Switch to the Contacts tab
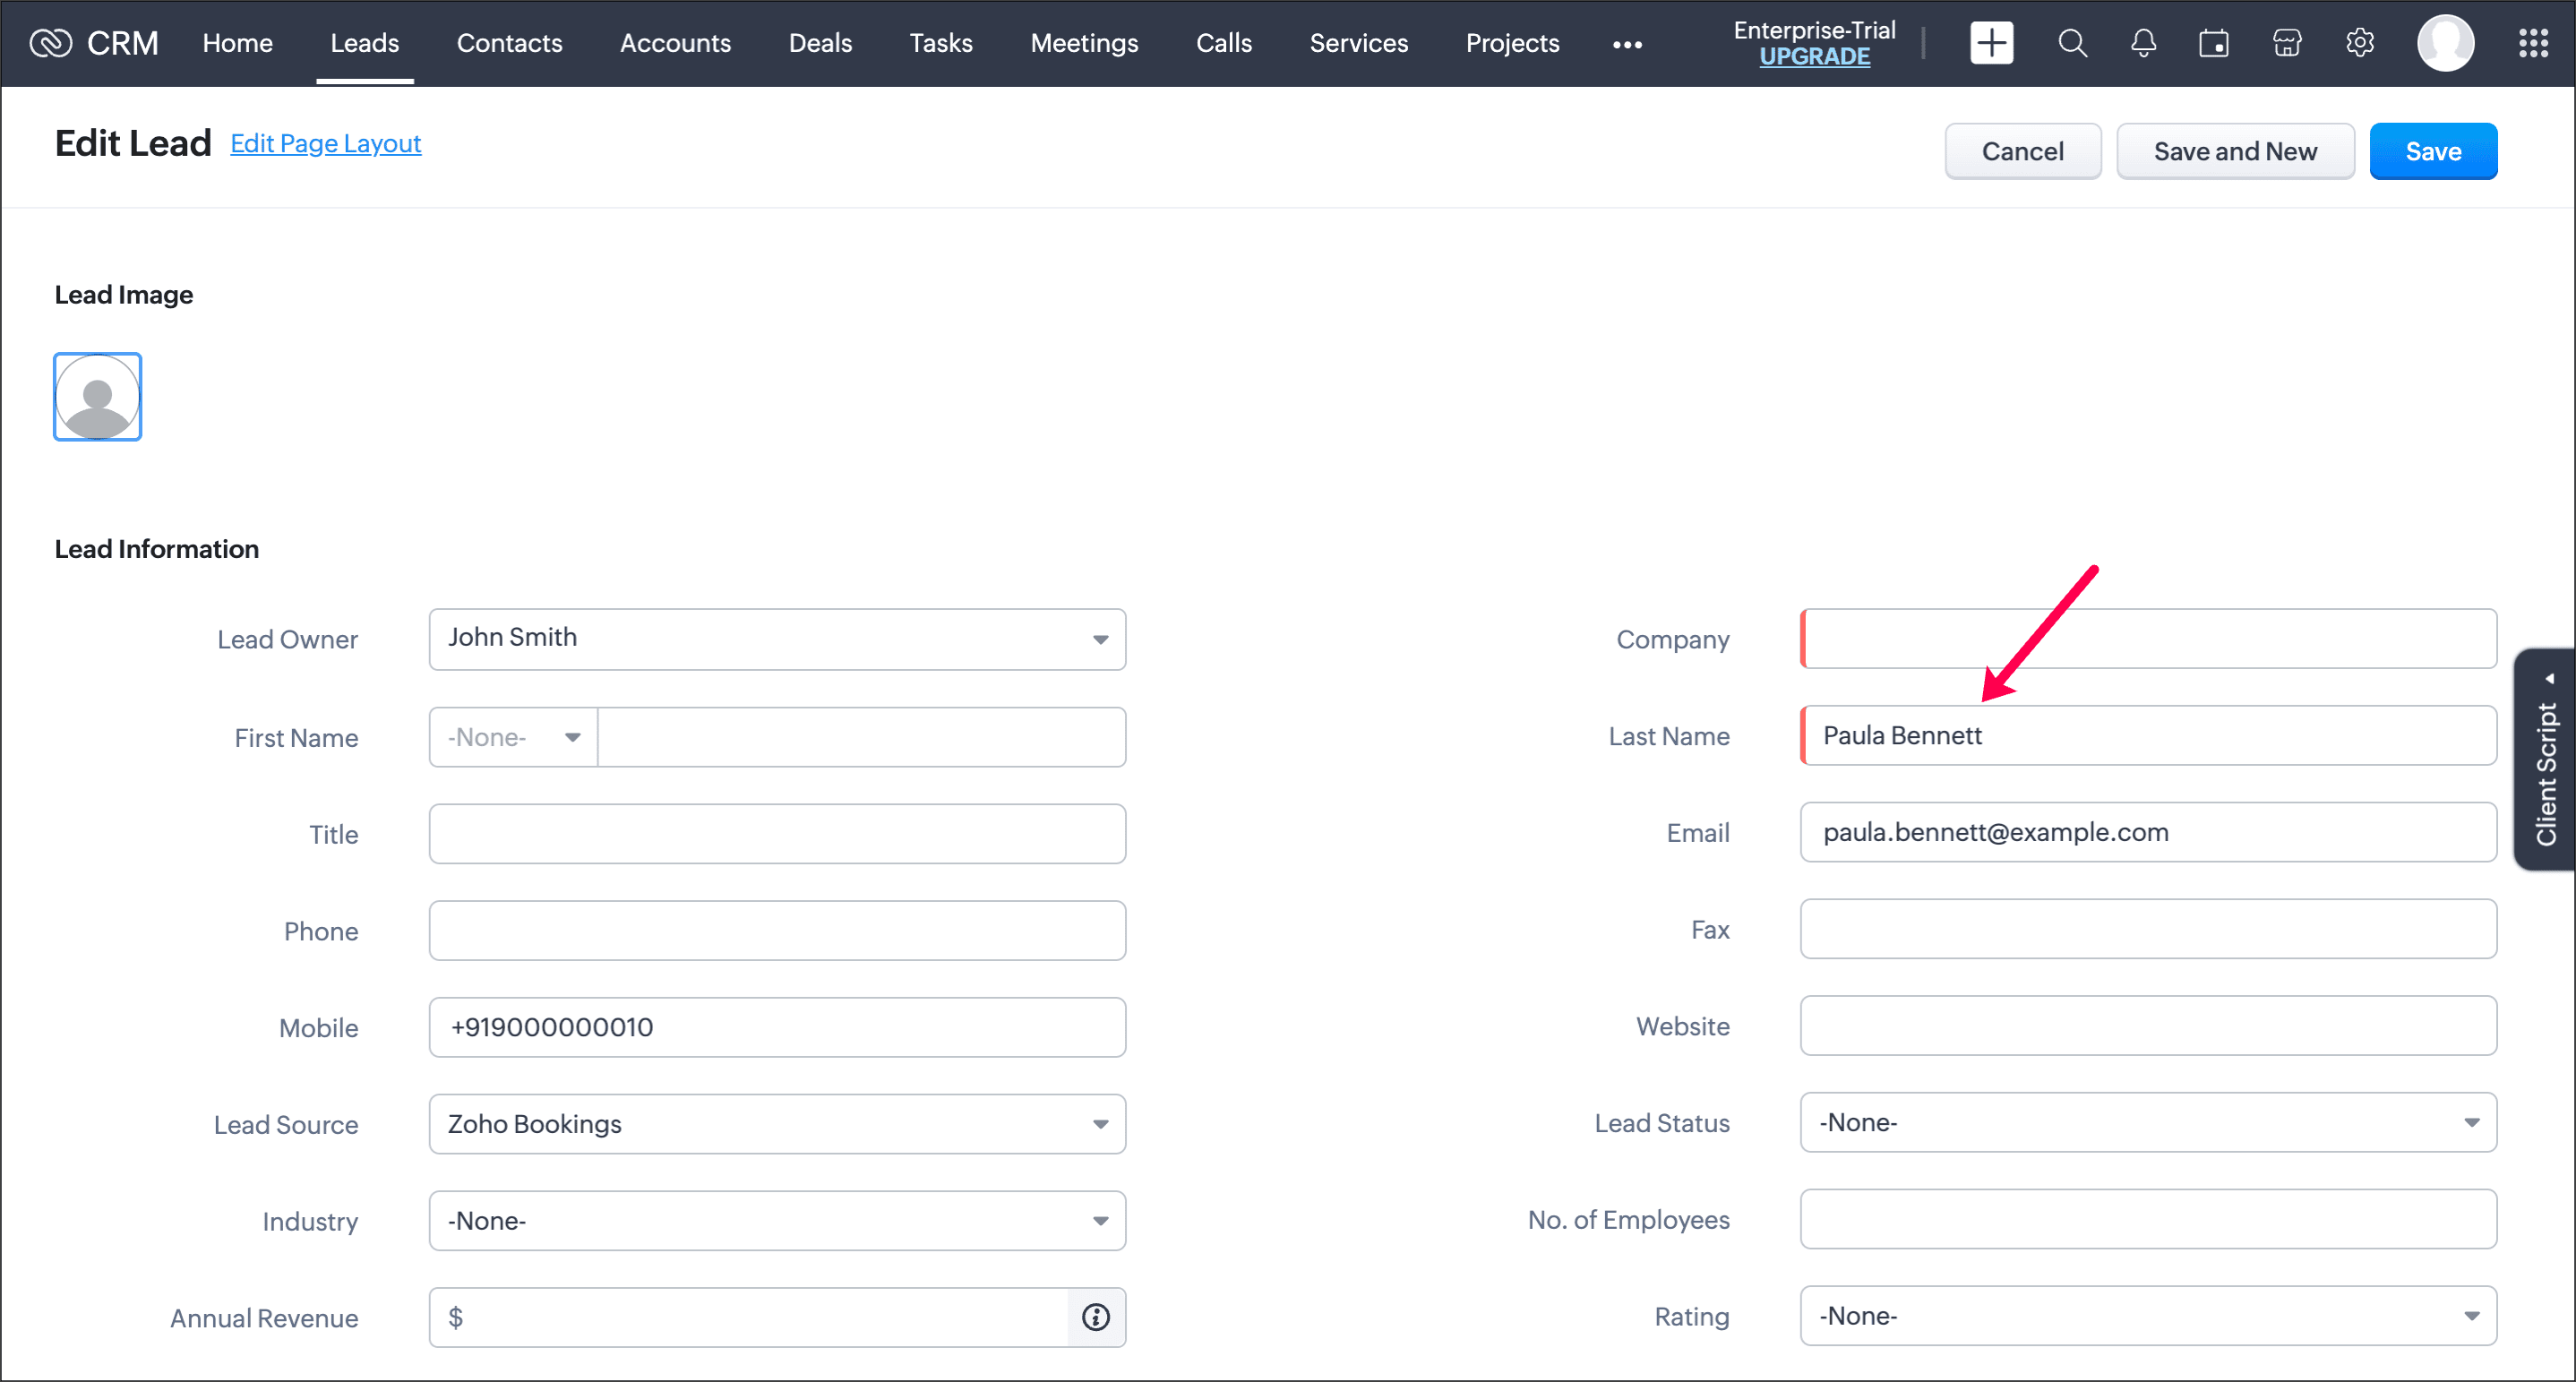This screenshot has width=2576, height=1382. [x=509, y=43]
